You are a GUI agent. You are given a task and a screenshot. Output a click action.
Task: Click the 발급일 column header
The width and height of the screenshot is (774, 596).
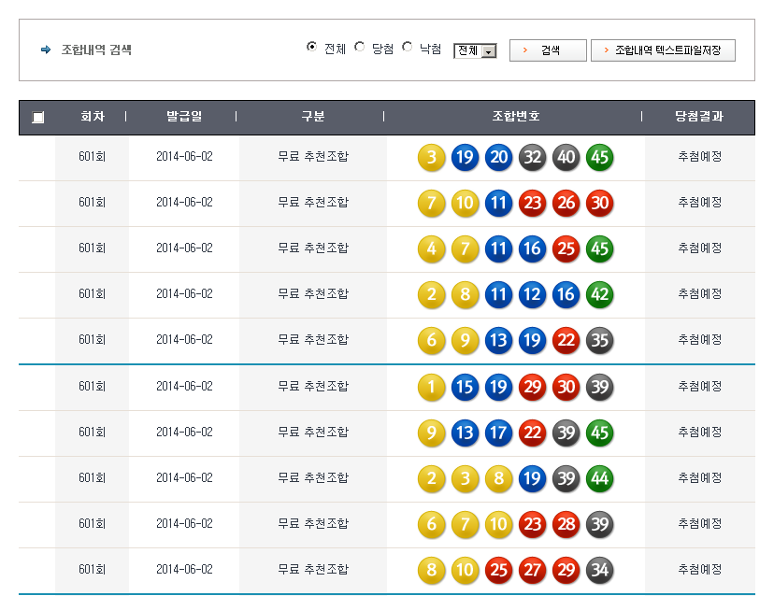(x=184, y=117)
